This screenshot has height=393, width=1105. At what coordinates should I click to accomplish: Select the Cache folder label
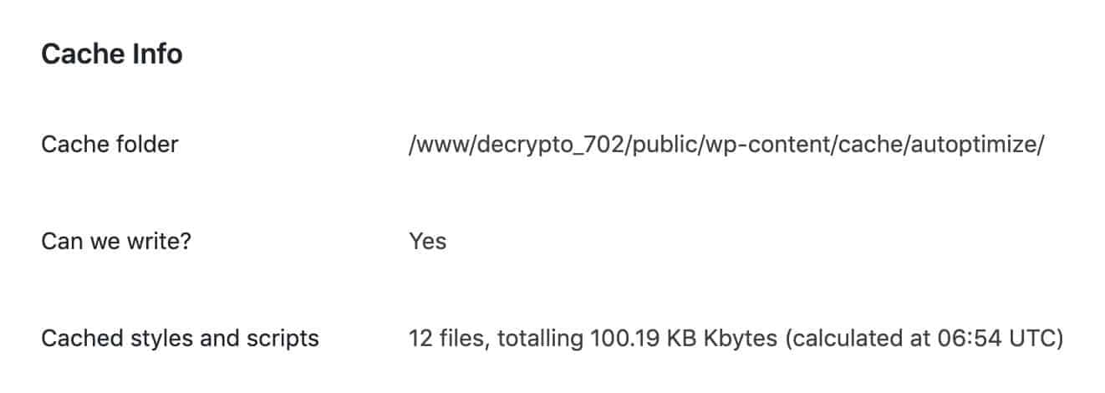point(109,145)
